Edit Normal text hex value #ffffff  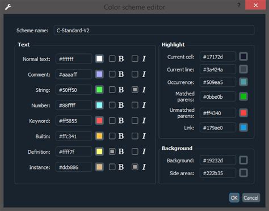tap(74, 59)
